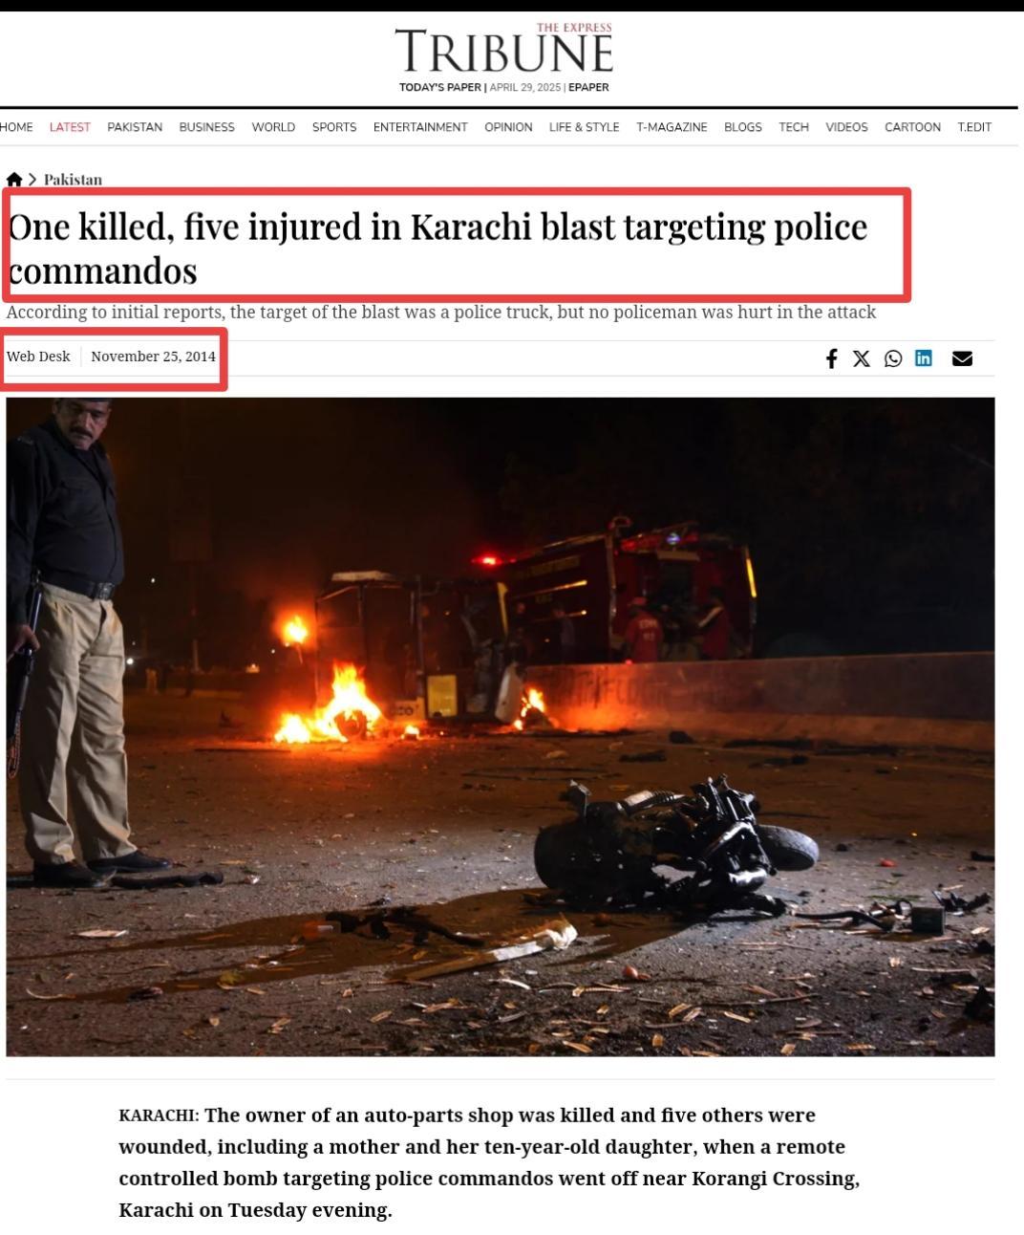Click the home breadcrumb icon
This screenshot has height=1235, width=1024.
tap(13, 180)
